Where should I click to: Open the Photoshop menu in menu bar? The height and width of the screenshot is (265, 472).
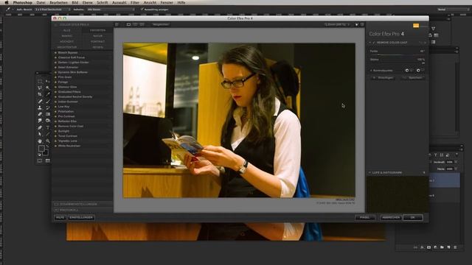(x=22, y=2)
